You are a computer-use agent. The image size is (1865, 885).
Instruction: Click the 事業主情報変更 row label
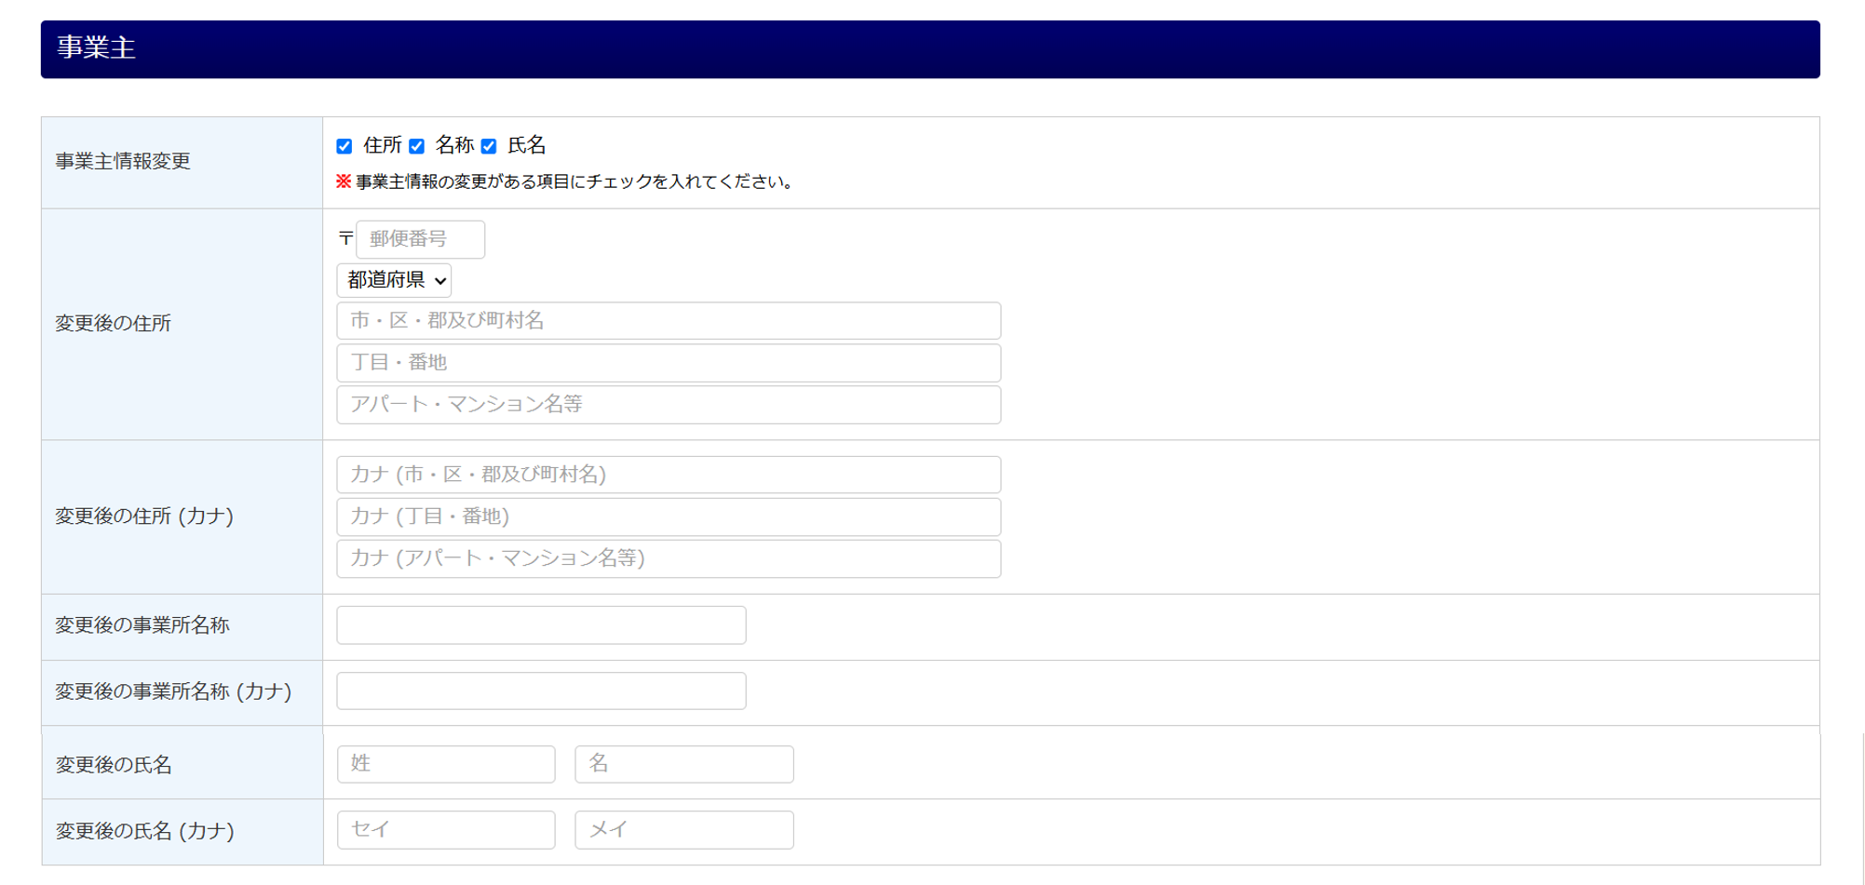point(123,161)
